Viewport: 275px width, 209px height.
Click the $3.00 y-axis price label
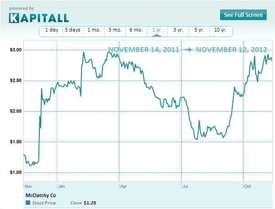coord(15,49)
